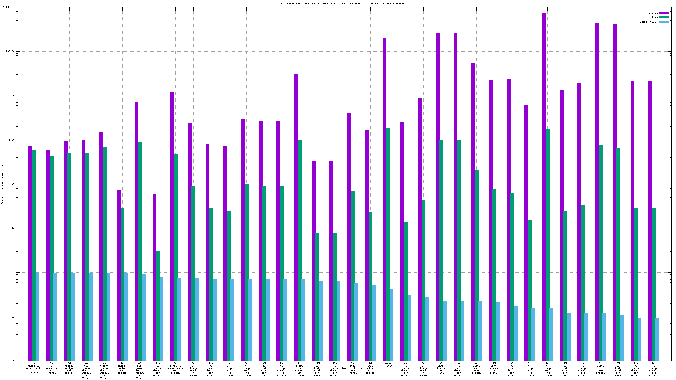Image resolution: width=676 pixels, height=380 pixels.
Task: Click the 'none origin' x-axis label
Action: click(x=388, y=364)
